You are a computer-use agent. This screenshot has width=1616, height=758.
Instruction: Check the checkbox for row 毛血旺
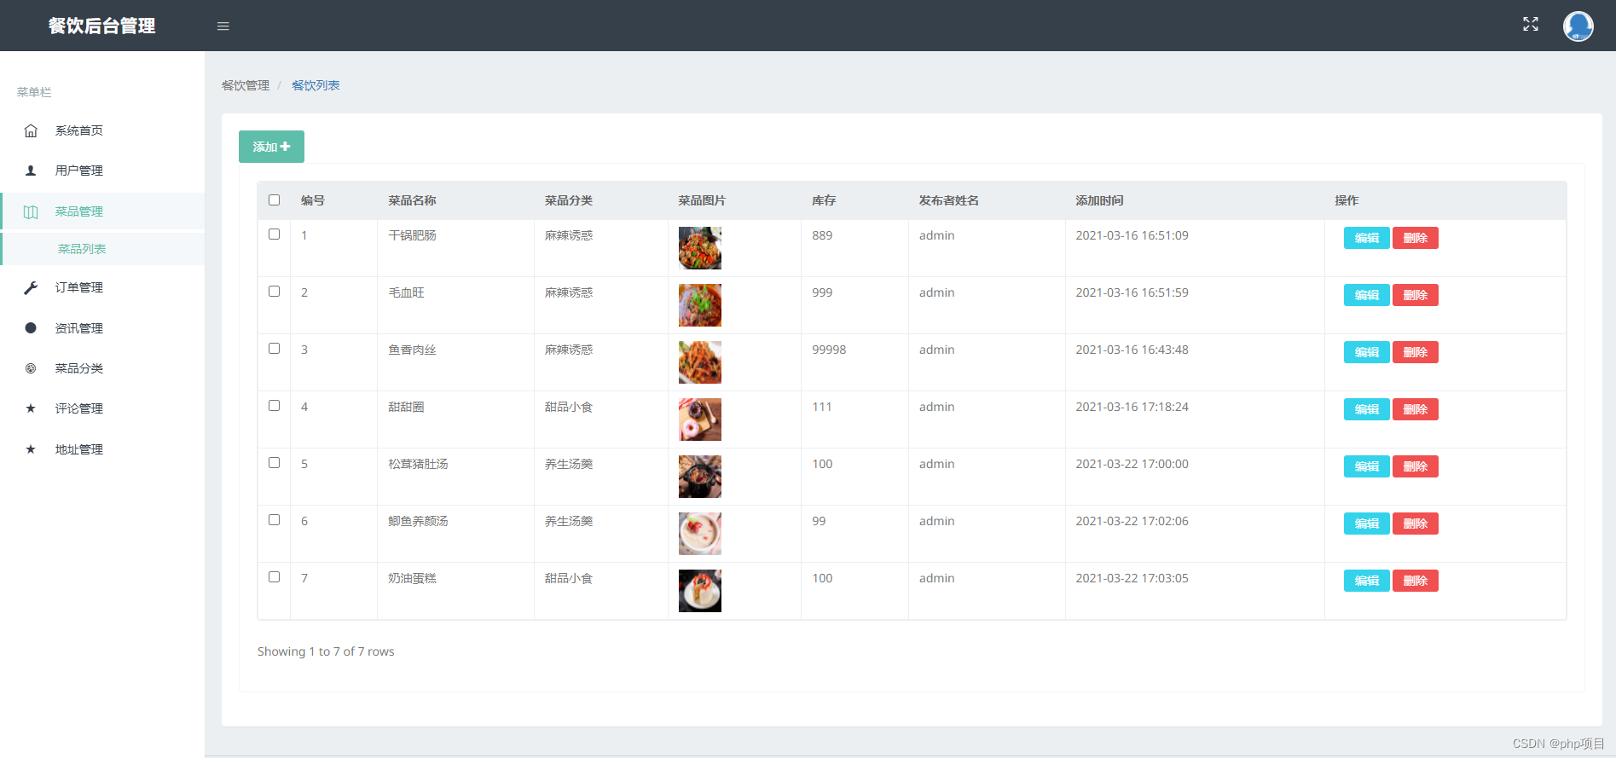click(x=274, y=292)
